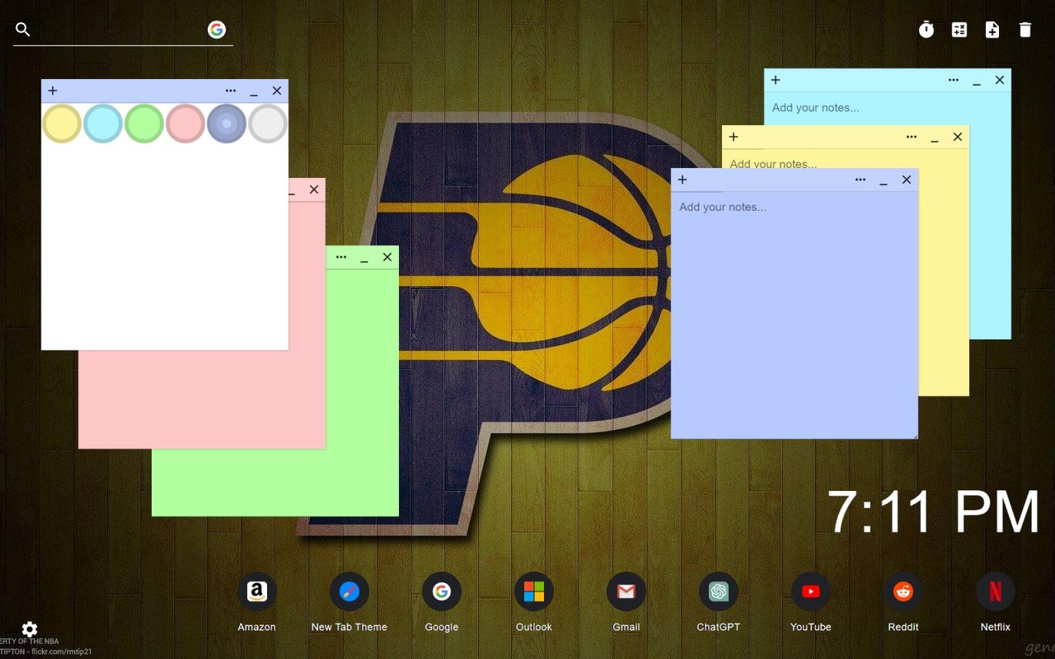1055x659 pixels.
Task: Click the 7:11 PM clock display
Action: pos(933,512)
